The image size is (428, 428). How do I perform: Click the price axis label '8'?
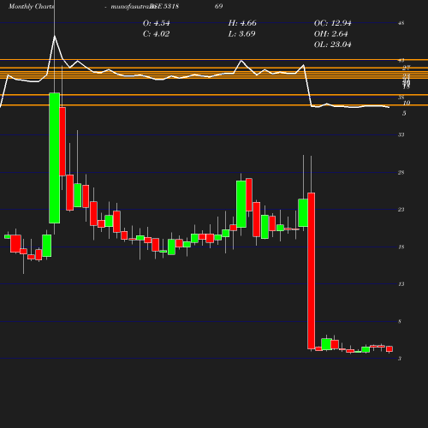(x=400, y=322)
